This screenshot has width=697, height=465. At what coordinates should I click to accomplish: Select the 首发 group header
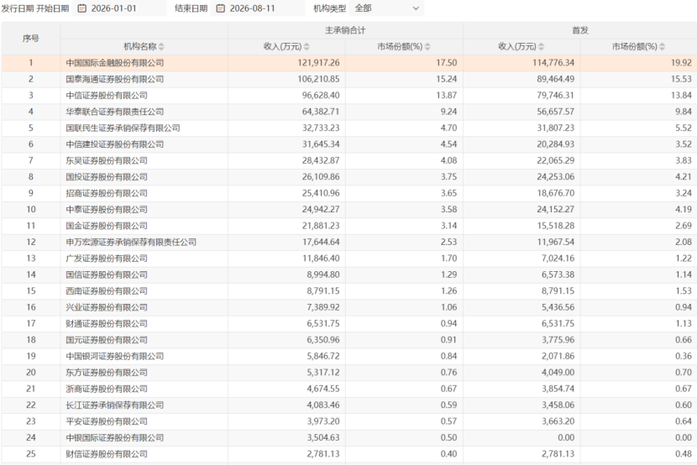click(580, 30)
